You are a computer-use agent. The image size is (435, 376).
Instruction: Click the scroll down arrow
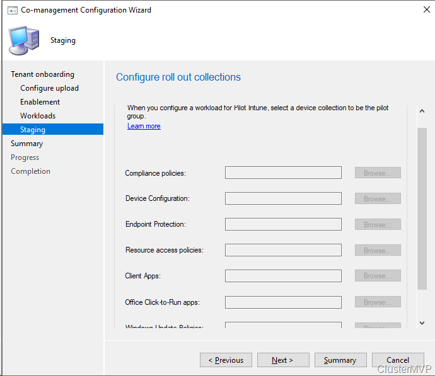[x=422, y=323]
